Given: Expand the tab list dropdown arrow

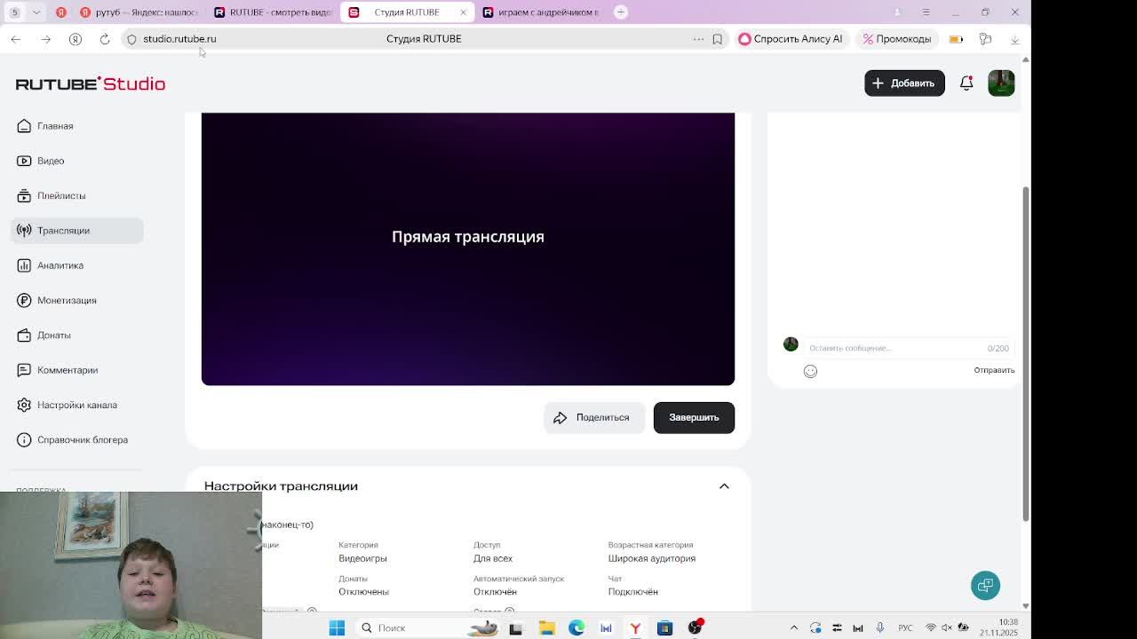Looking at the screenshot, I should 36,12.
